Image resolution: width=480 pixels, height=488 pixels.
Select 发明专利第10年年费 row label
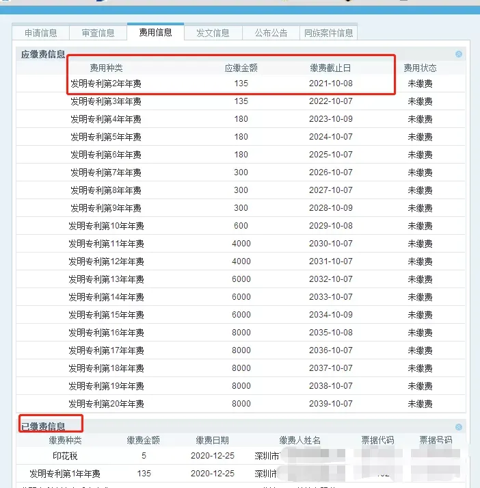tap(106, 226)
